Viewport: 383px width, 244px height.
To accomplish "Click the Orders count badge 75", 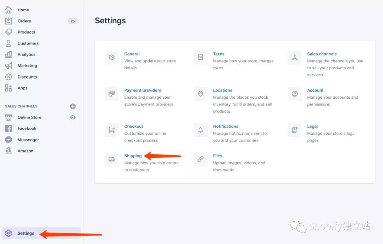I will coord(73,21).
